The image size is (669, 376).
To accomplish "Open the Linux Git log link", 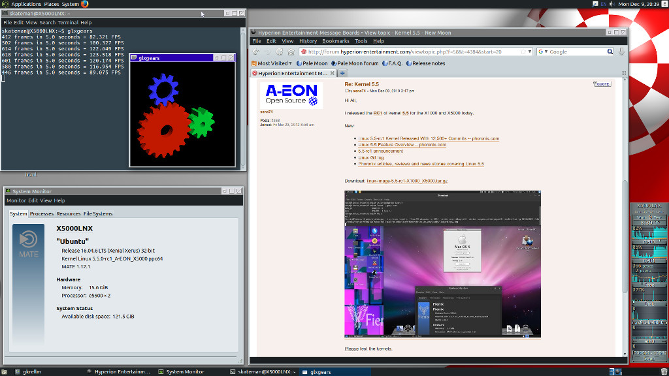I will coord(371,158).
